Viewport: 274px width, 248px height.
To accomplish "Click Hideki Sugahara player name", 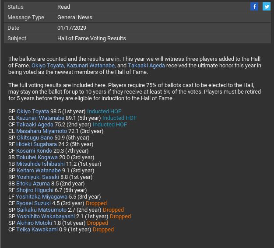I will click(36, 144).
